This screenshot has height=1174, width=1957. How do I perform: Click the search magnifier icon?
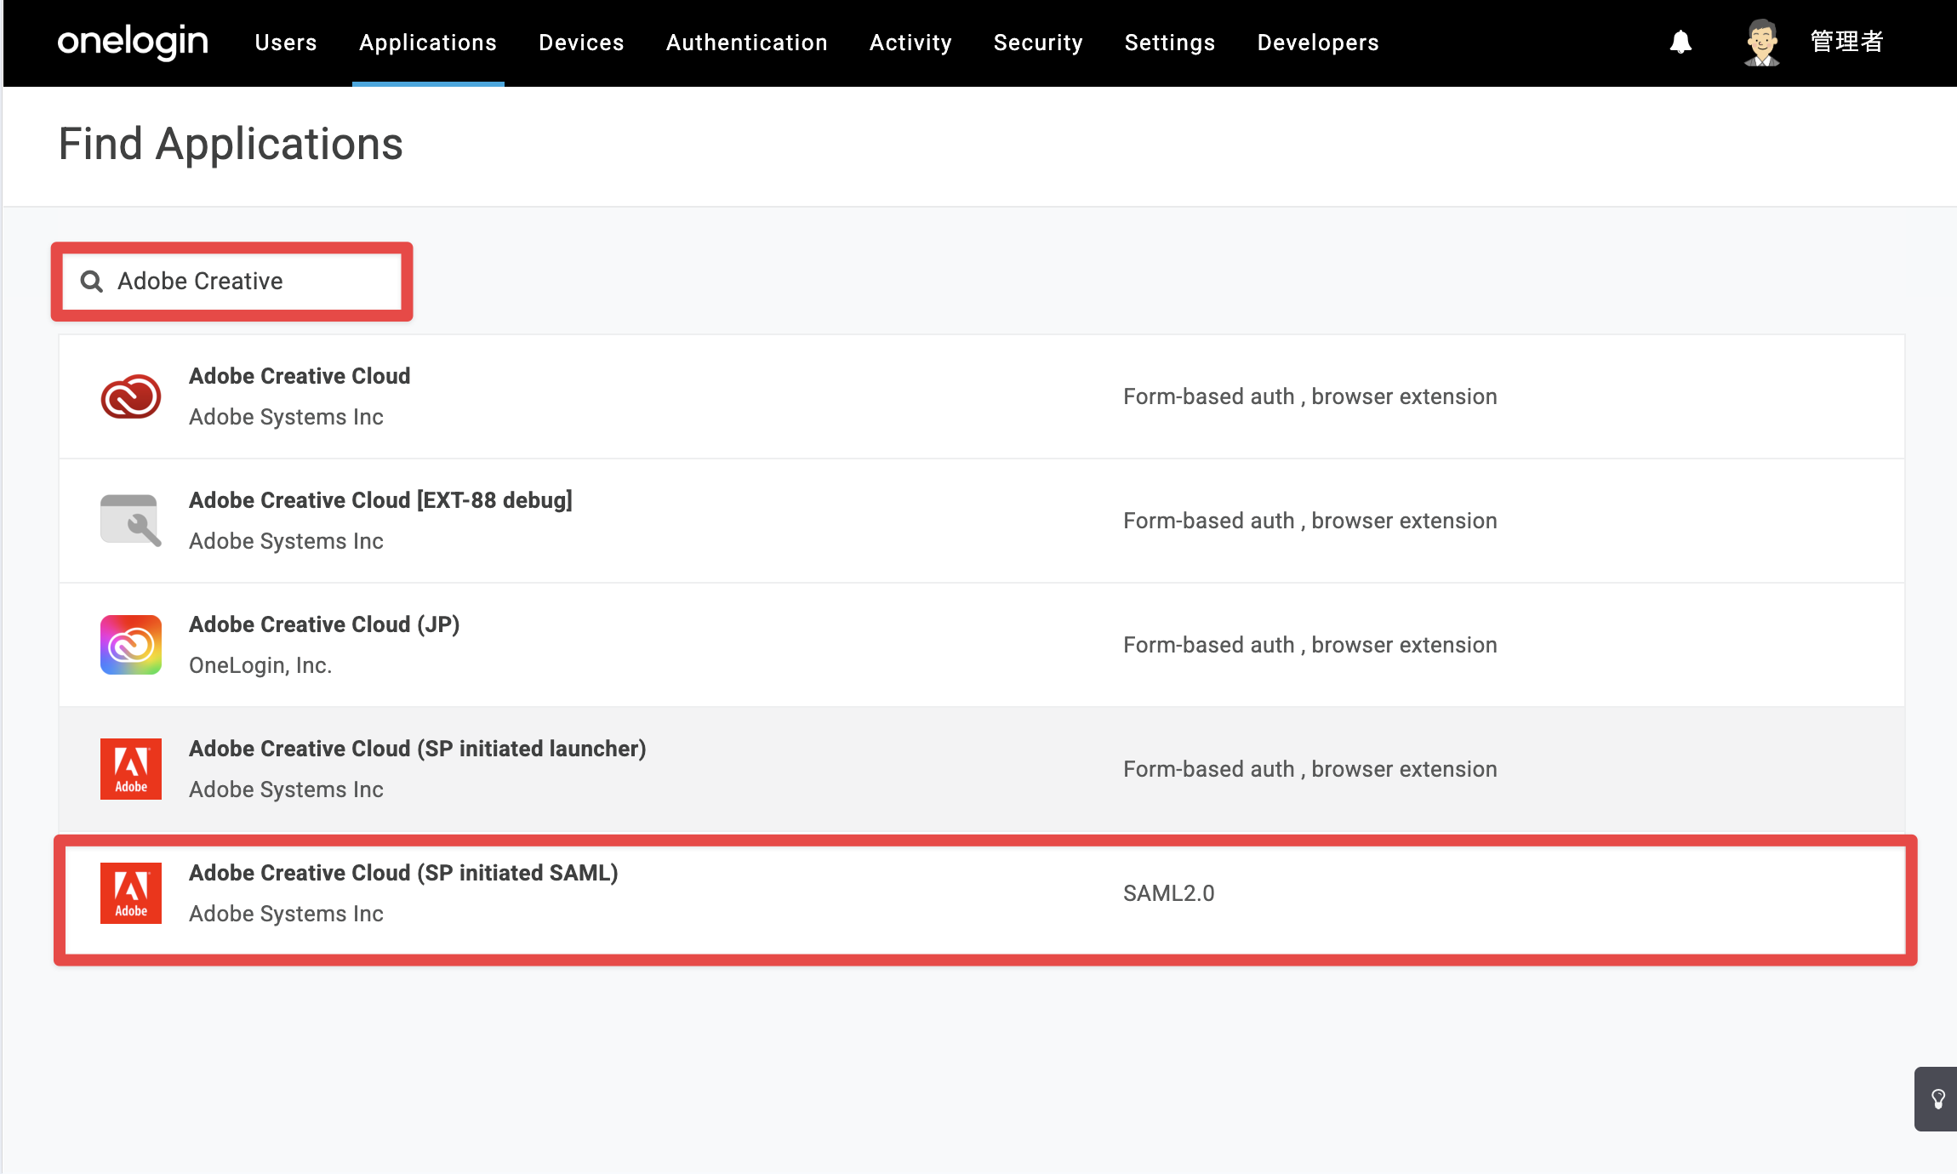[91, 282]
